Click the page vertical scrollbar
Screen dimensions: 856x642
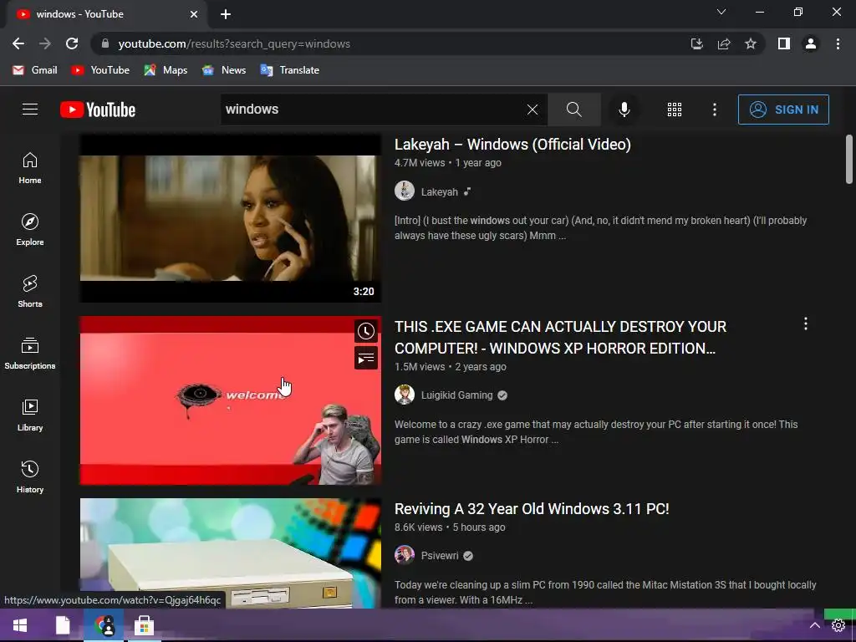tap(849, 160)
